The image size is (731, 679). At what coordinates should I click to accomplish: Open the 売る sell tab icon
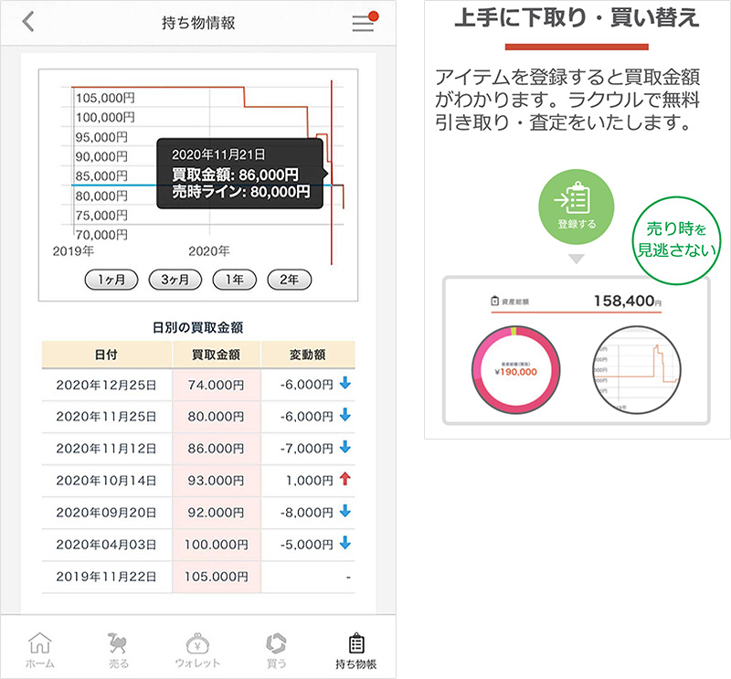[120, 643]
